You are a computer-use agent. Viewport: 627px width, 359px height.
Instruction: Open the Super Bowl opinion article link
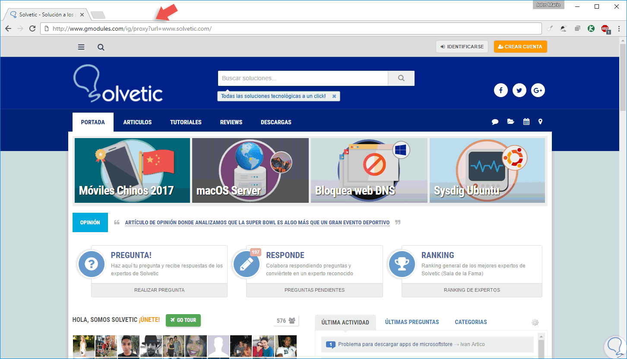[257, 223]
